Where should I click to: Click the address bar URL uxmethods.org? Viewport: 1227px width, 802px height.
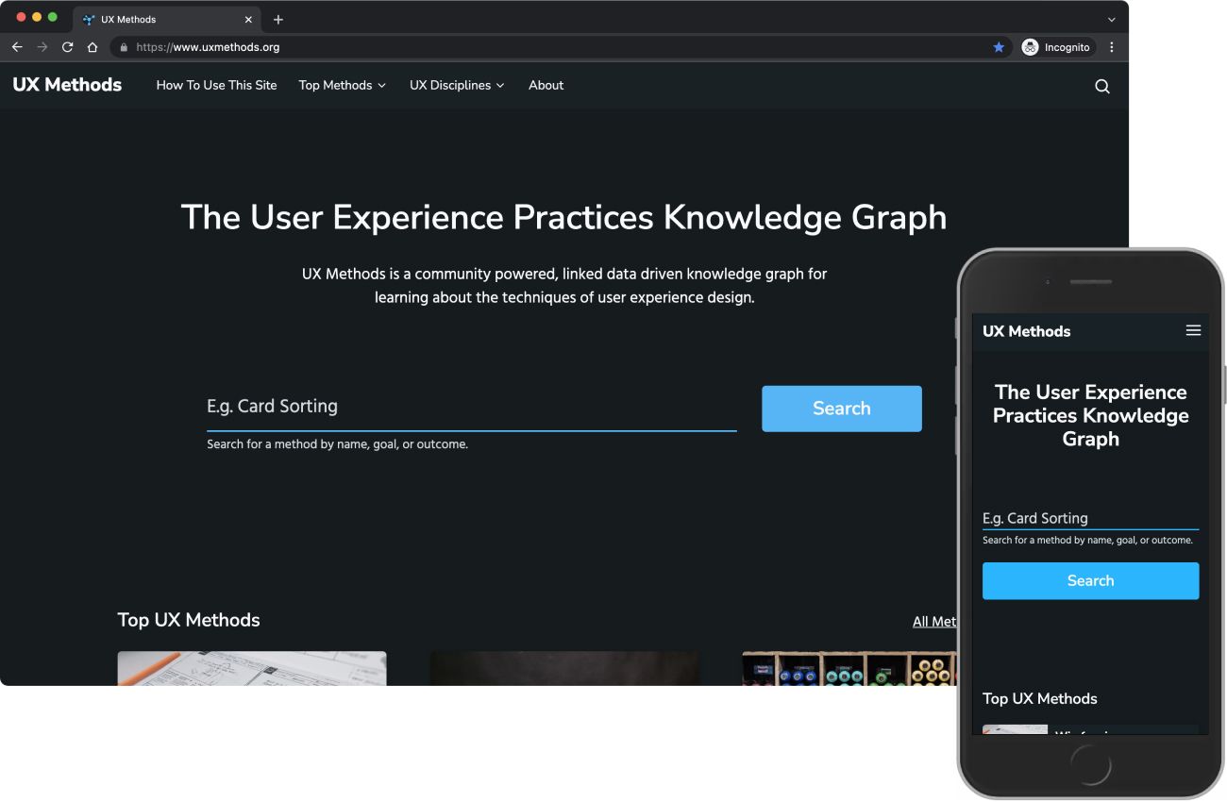[x=208, y=47]
